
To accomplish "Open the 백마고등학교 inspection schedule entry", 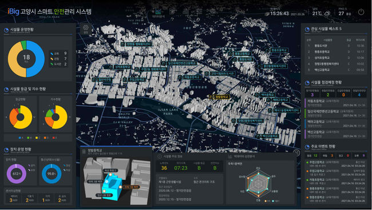I will pos(335,123).
